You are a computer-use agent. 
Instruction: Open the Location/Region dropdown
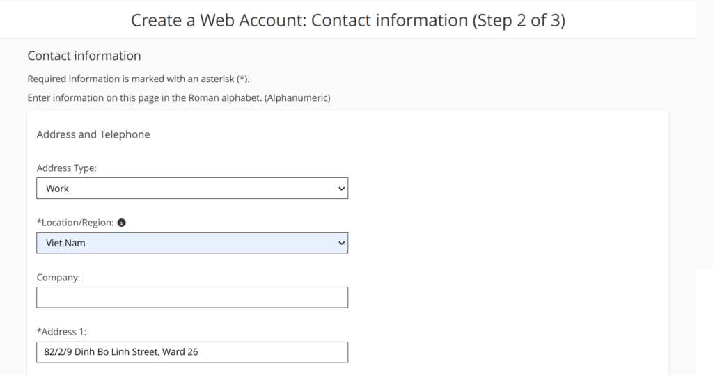(191, 243)
